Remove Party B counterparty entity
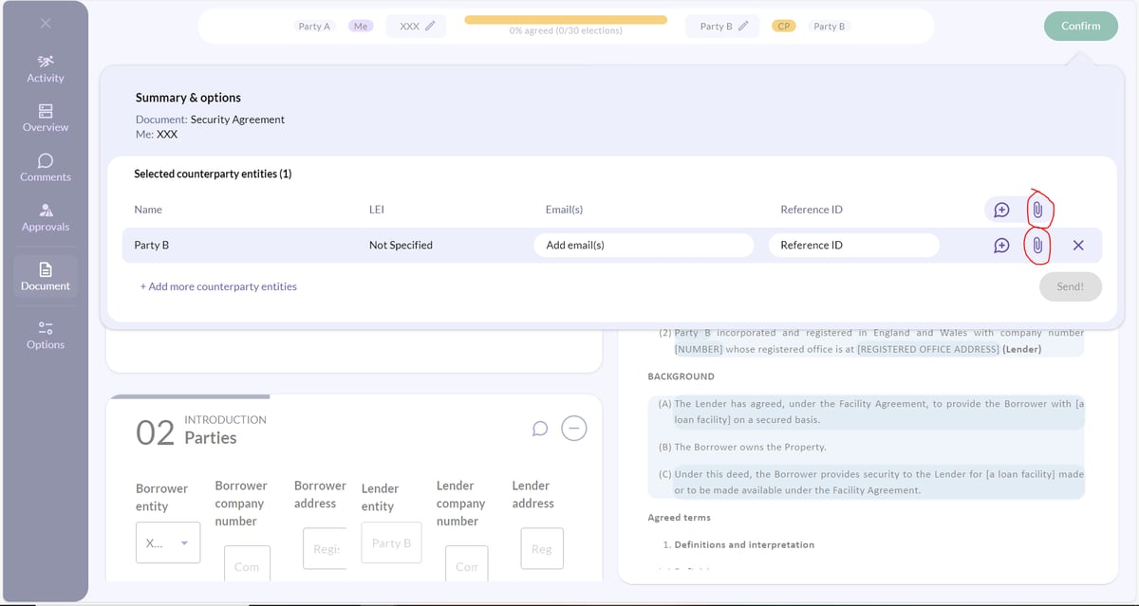 click(1078, 246)
